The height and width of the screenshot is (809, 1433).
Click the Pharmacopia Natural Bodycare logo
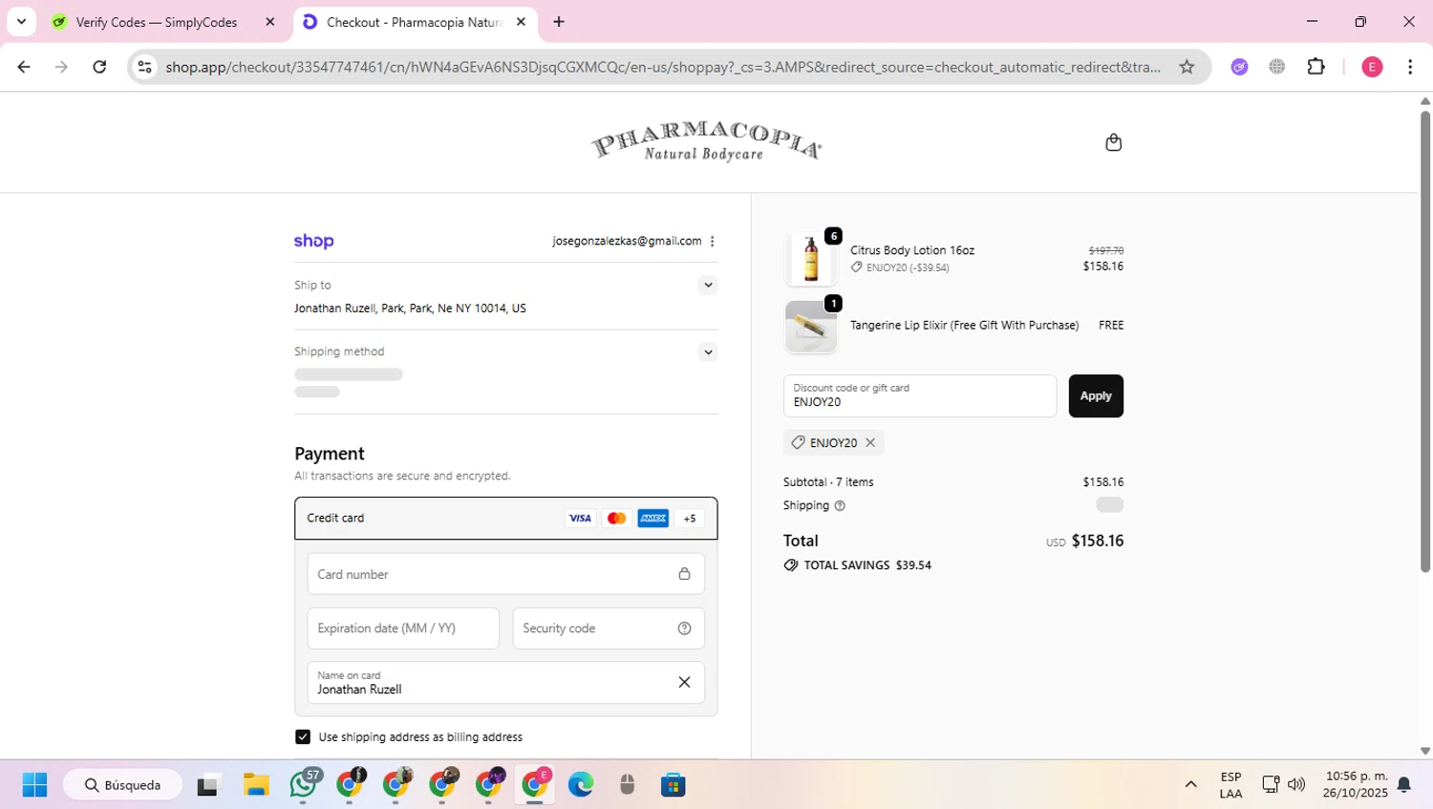pyautogui.click(x=706, y=142)
